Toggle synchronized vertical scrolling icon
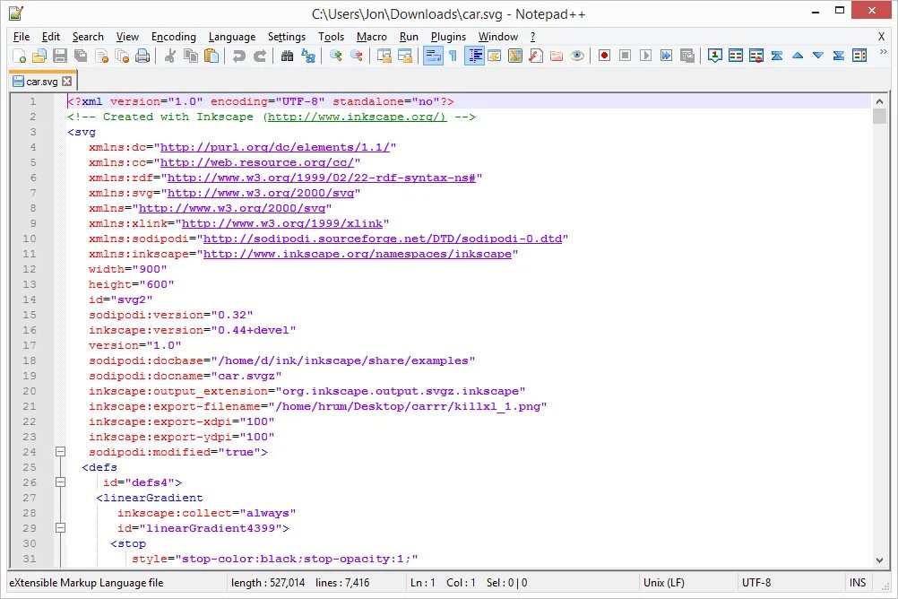Image resolution: width=898 pixels, height=599 pixels. coord(384,56)
